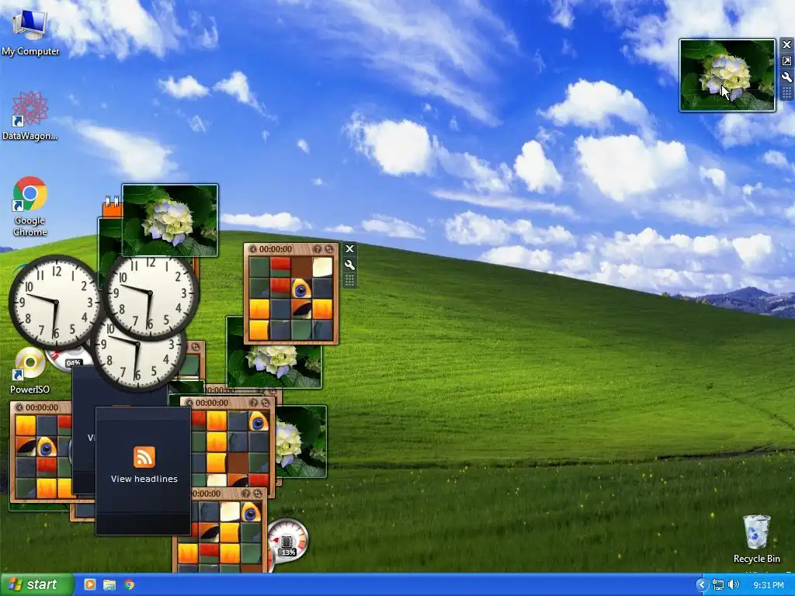The width and height of the screenshot is (795, 596).
Task: Click the toucan-eye tile in the puzzle right of View headlines
Action: tap(258, 421)
